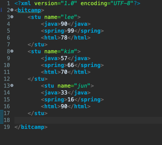Click the java value 90 on line 4

point(64,24)
